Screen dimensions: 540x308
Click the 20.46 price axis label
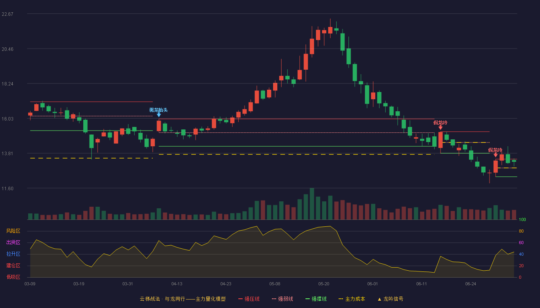click(x=8, y=49)
